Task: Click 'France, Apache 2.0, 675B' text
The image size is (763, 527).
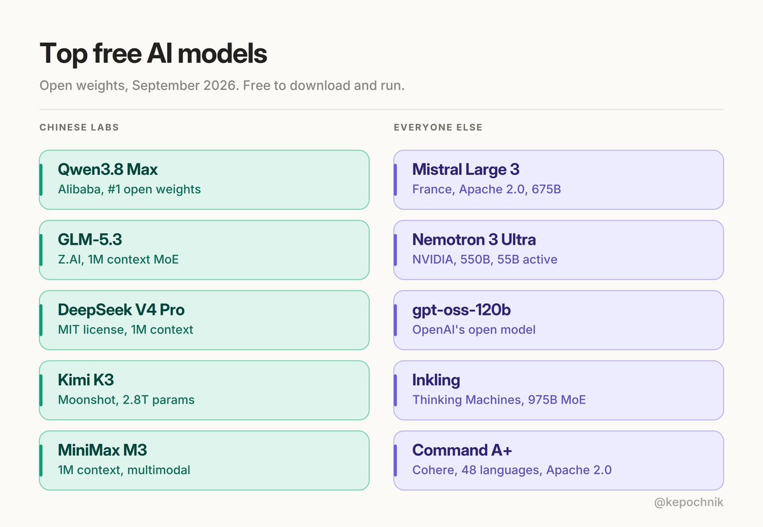Action: pos(486,189)
